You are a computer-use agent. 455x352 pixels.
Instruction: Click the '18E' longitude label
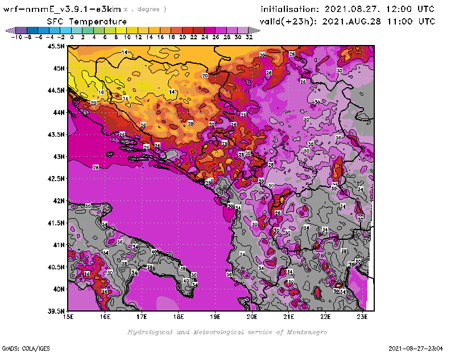click(x=179, y=317)
